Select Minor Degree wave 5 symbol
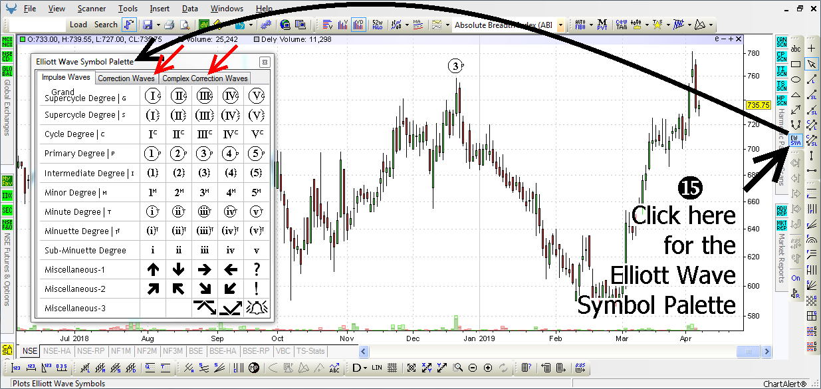The height and width of the screenshot is (389, 821). pos(257,192)
